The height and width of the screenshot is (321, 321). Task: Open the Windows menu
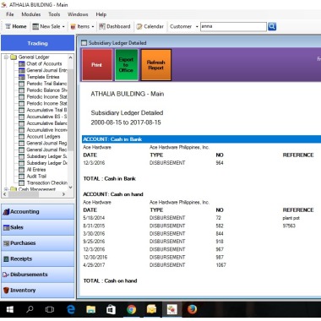(78, 14)
